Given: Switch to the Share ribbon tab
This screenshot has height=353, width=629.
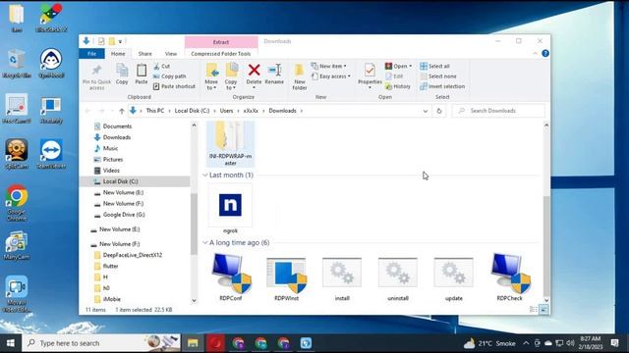Looking at the screenshot, I should tap(144, 54).
